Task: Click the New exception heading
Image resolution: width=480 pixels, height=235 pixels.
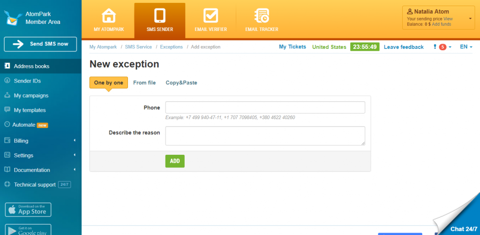Action: coord(124,64)
